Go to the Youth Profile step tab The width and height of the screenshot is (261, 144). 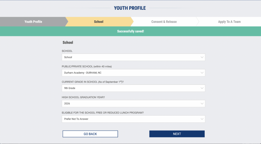click(33, 22)
